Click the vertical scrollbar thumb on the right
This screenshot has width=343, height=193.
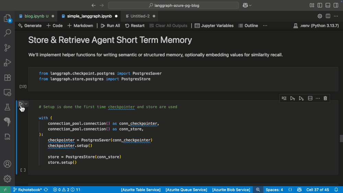pos(341,138)
